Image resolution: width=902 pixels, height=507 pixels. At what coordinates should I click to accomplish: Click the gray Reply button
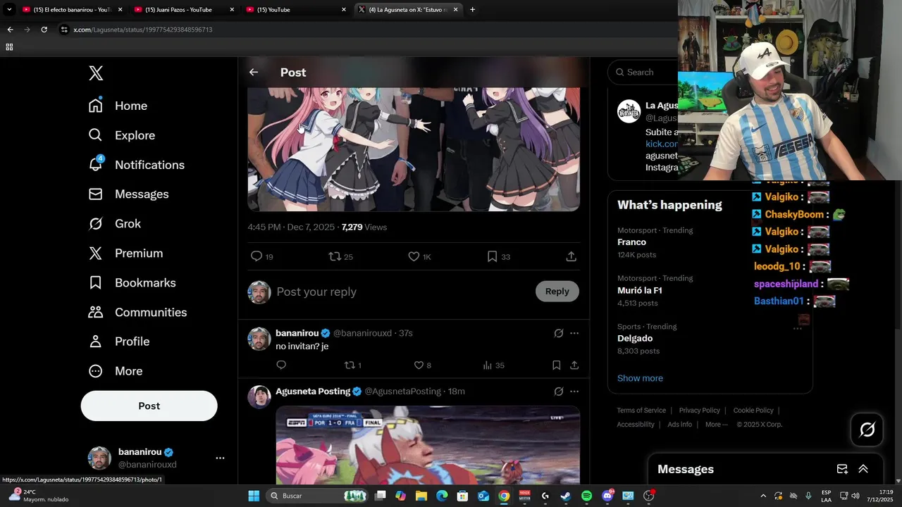click(557, 292)
